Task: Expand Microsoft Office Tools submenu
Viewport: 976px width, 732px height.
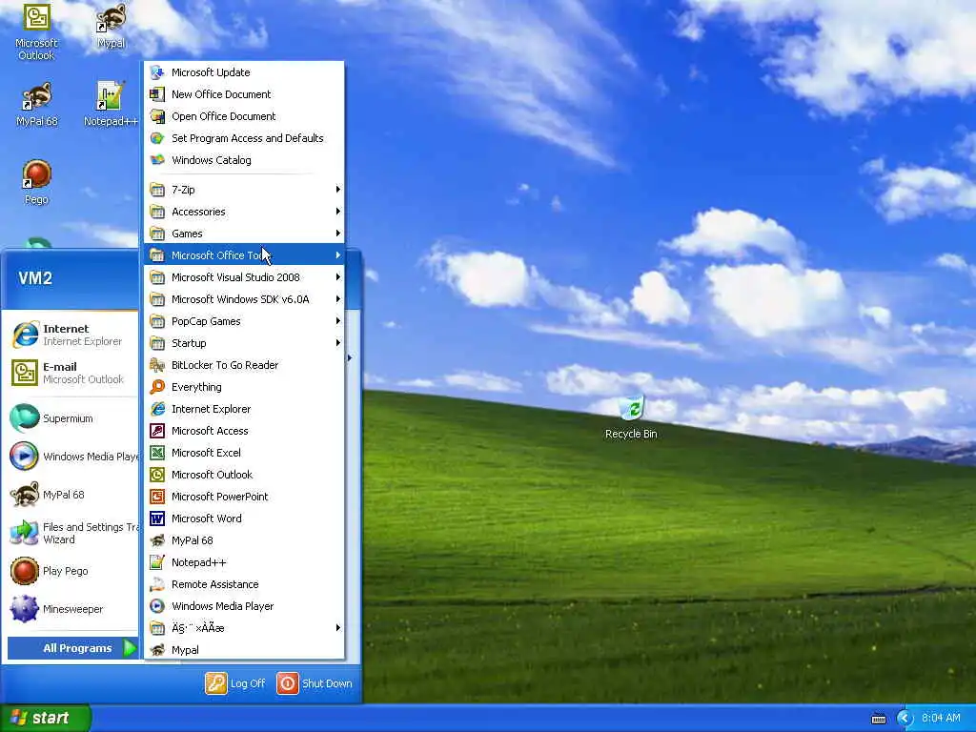Action: click(244, 255)
